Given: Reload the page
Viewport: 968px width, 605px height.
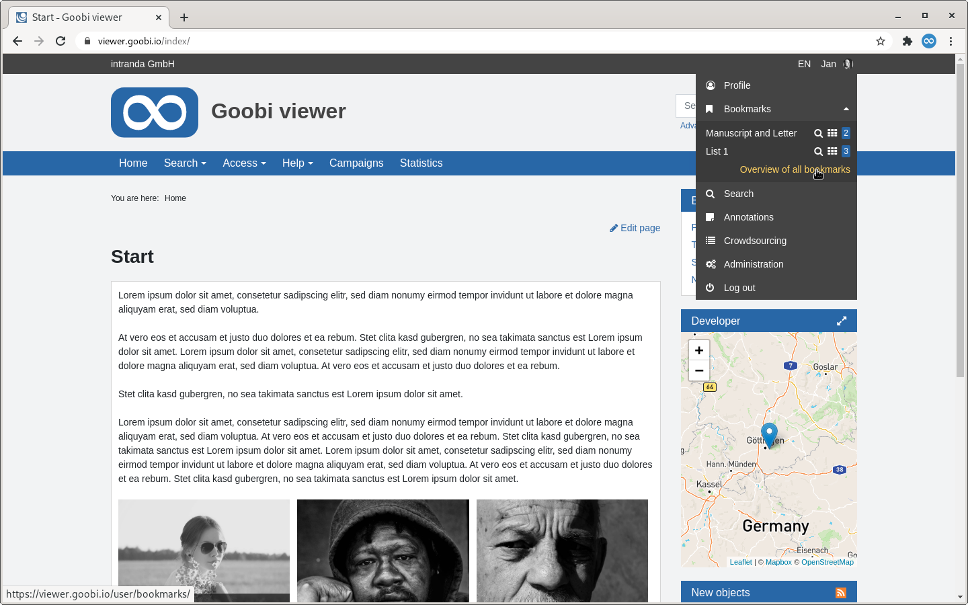Looking at the screenshot, I should [61, 41].
